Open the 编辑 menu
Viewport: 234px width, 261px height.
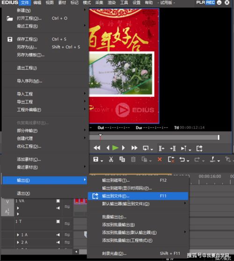tap(37, 2)
